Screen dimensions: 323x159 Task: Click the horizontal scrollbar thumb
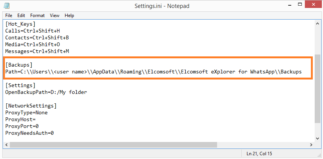[x=113, y=145]
